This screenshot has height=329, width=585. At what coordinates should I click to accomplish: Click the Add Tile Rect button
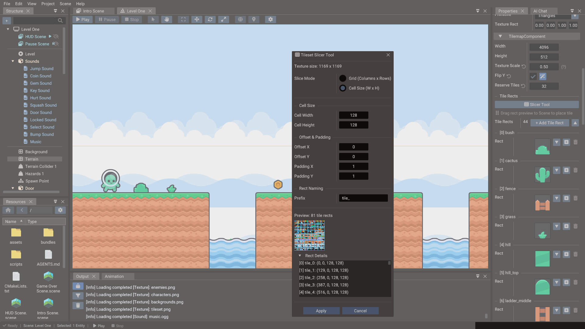[x=550, y=123]
